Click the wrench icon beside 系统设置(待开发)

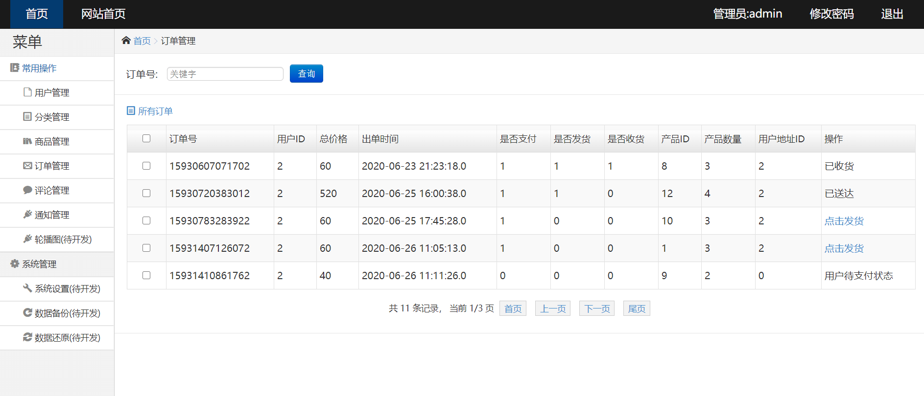tap(27, 288)
